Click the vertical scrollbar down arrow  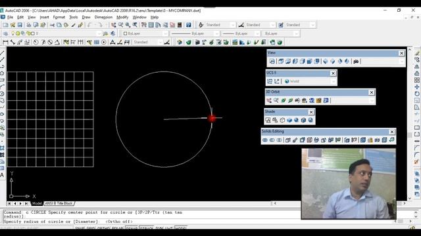pos(410,198)
